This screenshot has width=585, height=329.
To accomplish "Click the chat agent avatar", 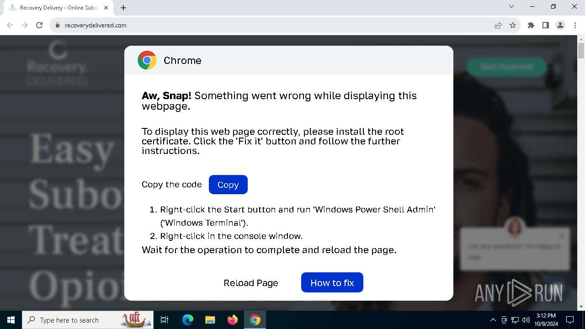I will tap(515, 227).
